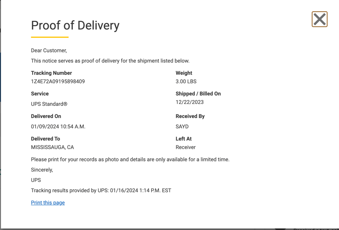The image size is (339, 230).
Task: Click the Proof of Delivery heading
Action: (x=75, y=26)
